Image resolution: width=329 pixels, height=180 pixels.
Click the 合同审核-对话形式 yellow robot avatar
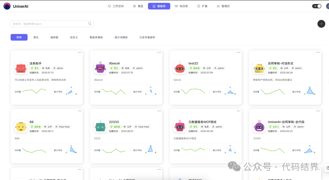tap(259, 67)
